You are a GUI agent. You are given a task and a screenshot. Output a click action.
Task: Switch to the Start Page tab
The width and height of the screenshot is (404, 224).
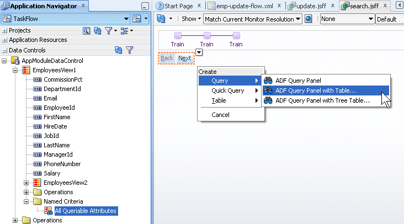coord(178,6)
